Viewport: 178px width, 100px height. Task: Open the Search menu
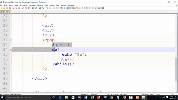pos(11,5)
